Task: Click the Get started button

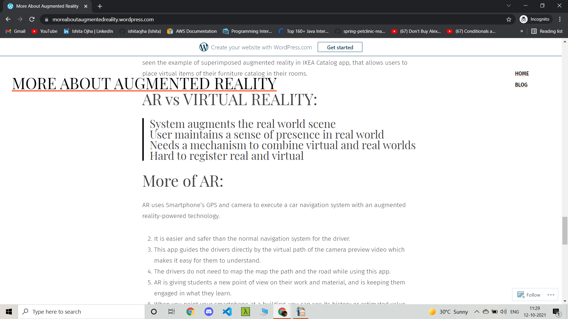Action: (340, 47)
